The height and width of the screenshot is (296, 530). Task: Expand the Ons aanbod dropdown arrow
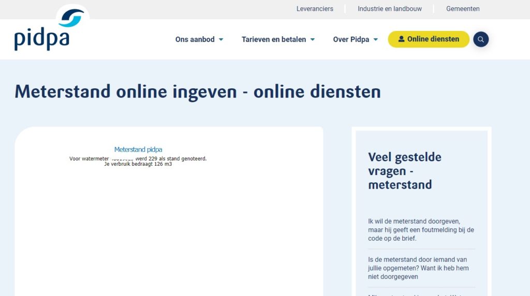[221, 39]
